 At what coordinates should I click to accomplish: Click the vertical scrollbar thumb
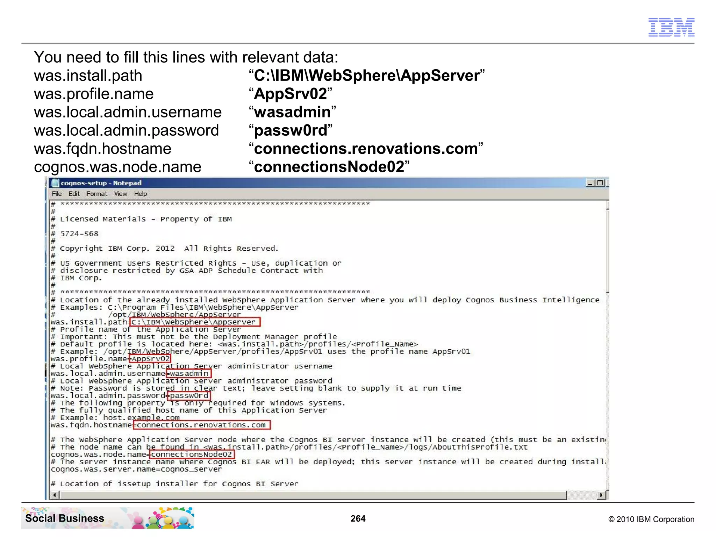608,251
